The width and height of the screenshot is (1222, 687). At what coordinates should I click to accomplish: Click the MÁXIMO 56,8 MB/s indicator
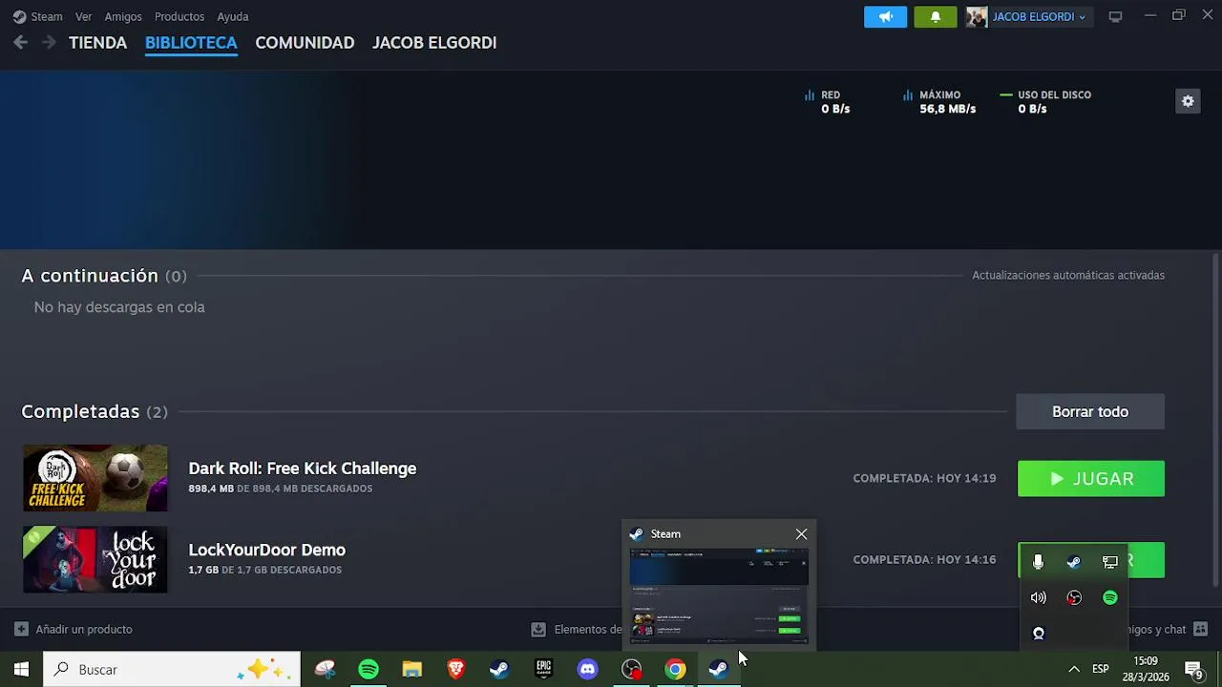tap(939, 101)
